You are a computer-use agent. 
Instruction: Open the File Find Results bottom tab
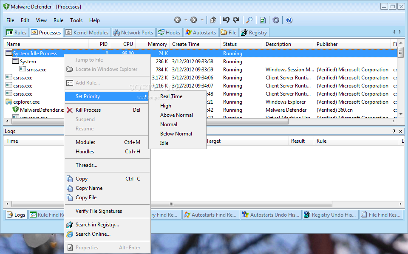(381, 215)
